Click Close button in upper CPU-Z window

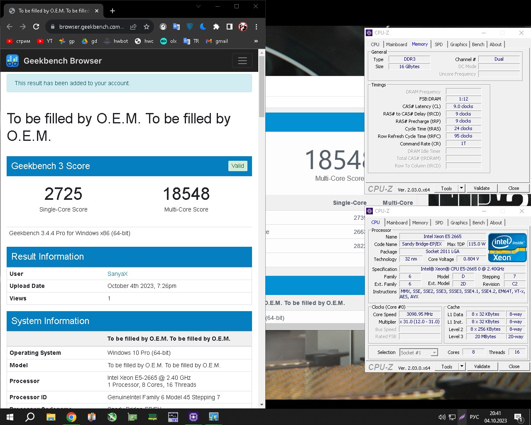[514, 188]
